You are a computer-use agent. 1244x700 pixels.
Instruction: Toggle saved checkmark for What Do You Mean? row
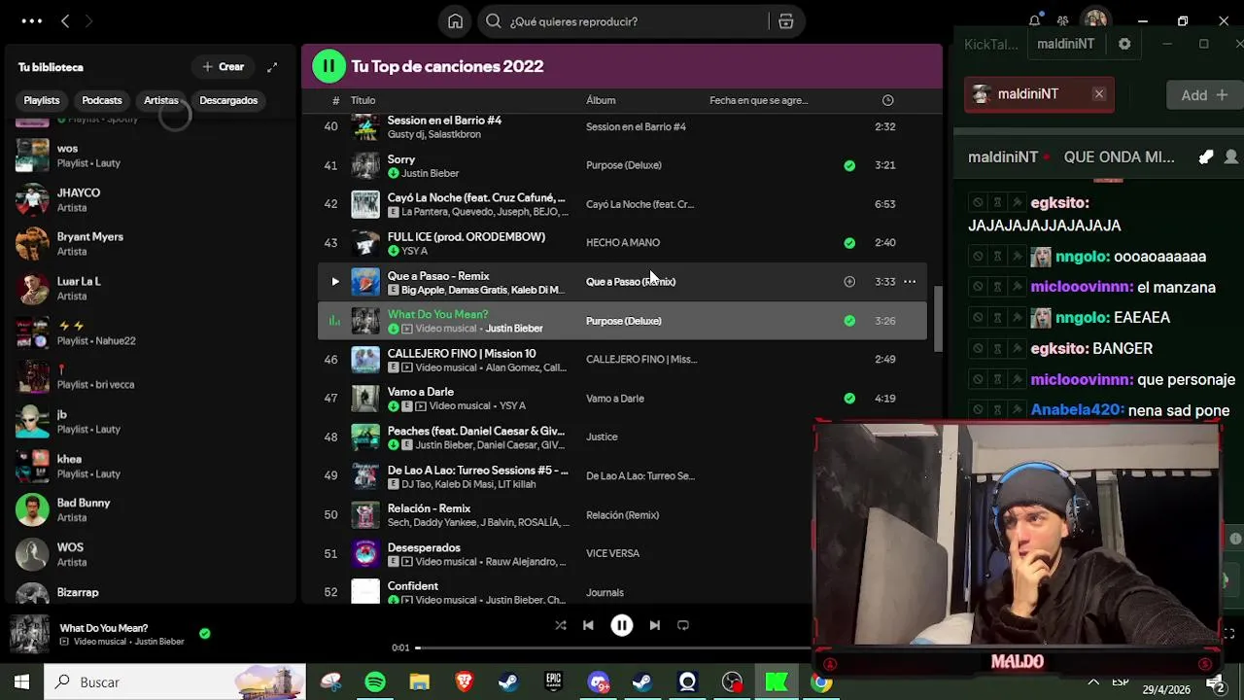tap(849, 321)
